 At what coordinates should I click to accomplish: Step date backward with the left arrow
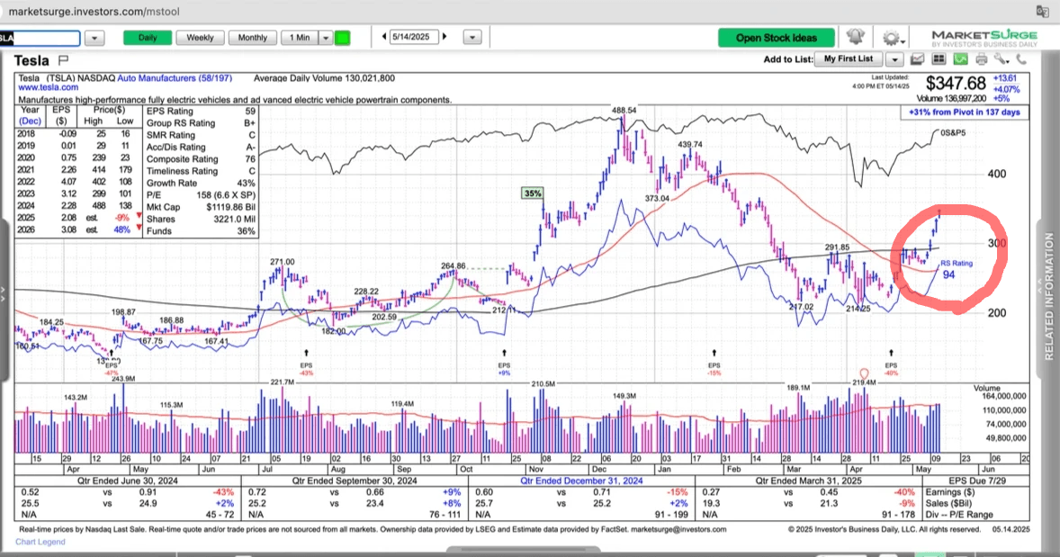(384, 37)
